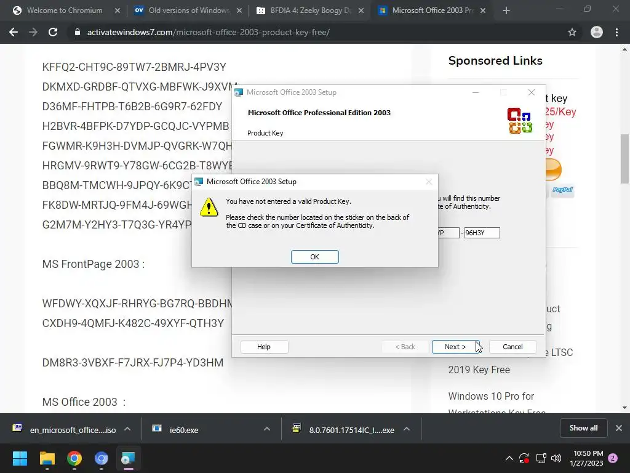Click the MS Office 2003 heading
This screenshot has width=630, height=473.
click(x=84, y=402)
